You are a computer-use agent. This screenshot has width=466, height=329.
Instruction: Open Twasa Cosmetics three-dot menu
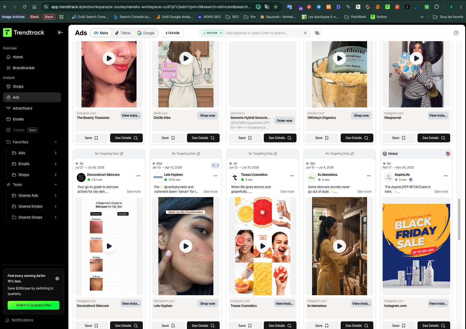[x=292, y=176]
